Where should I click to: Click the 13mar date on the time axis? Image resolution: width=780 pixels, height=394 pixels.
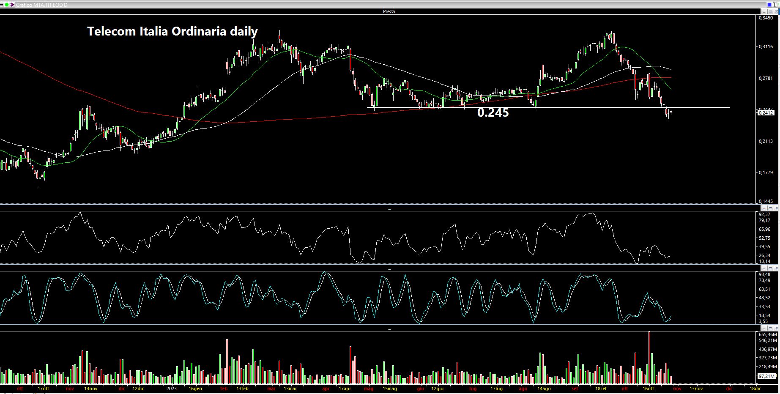tap(290, 389)
